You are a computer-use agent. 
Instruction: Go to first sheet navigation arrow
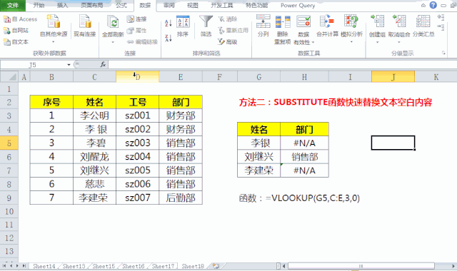point(4,266)
